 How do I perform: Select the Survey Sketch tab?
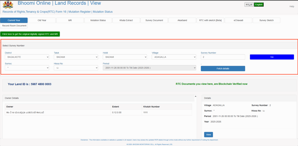pyautogui.click(x=267, y=20)
